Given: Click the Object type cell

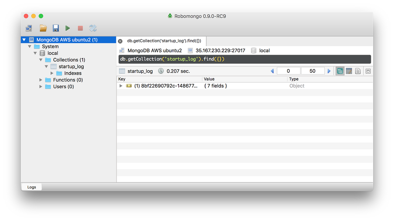Looking at the screenshot, I should pyautogui.click(x=297, y=86).
